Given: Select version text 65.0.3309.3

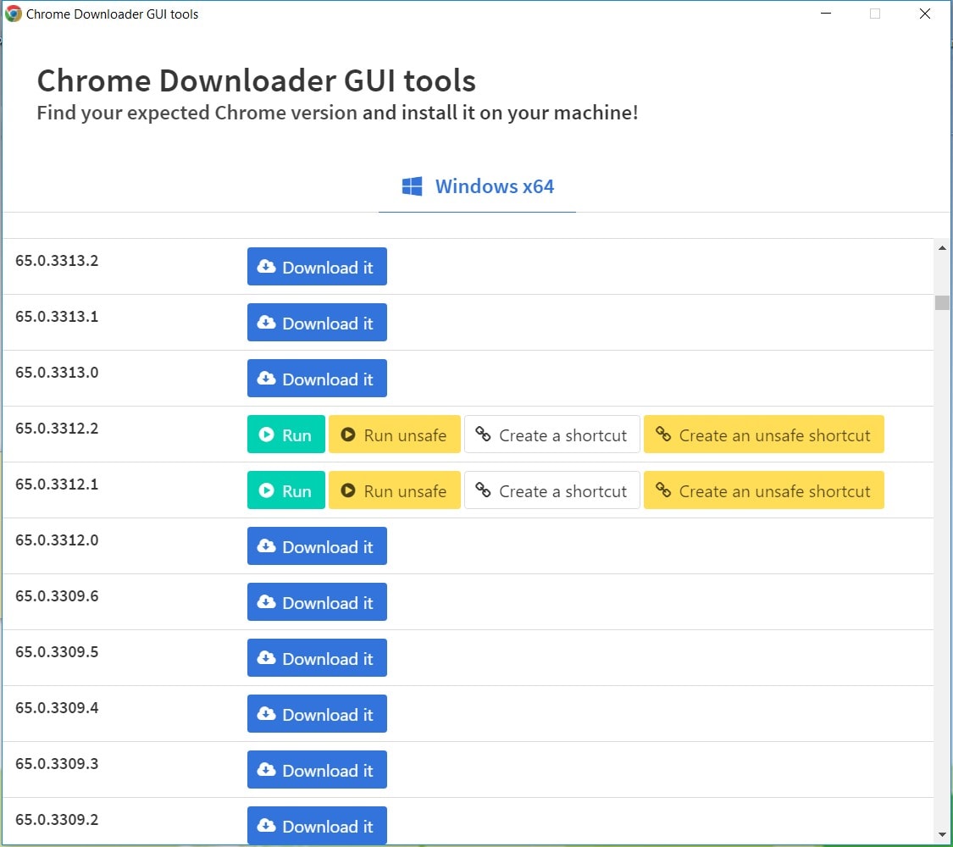Looking at the screenshot, I should tap(57, 764).
